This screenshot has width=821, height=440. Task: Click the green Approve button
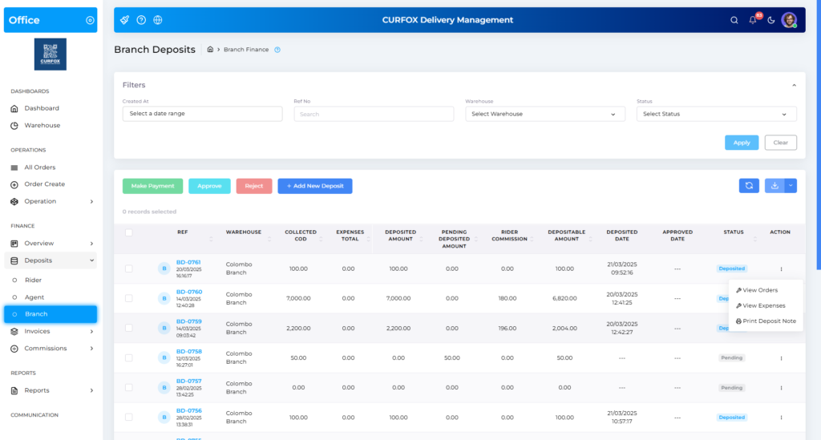pyautogui.click(x=209, y=186)
